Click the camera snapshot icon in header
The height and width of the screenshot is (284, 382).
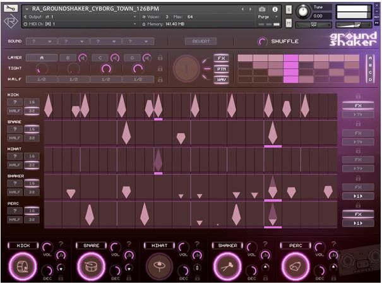[x=261, y=9]
